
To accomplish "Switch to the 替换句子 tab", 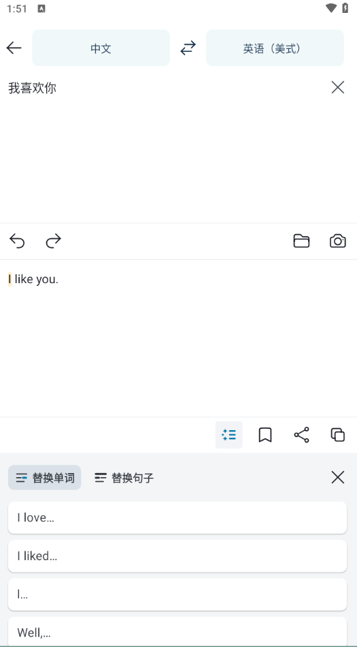I will 124,478.
